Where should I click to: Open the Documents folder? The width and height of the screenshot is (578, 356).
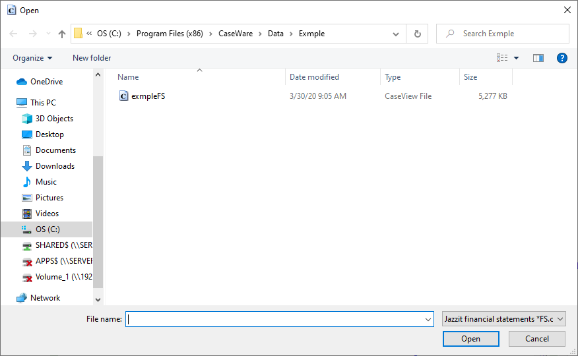(55, 150)
